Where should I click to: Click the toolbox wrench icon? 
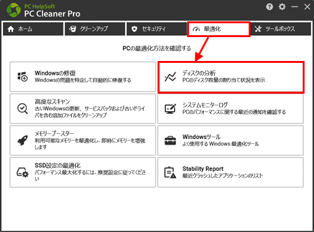[258, 29]
